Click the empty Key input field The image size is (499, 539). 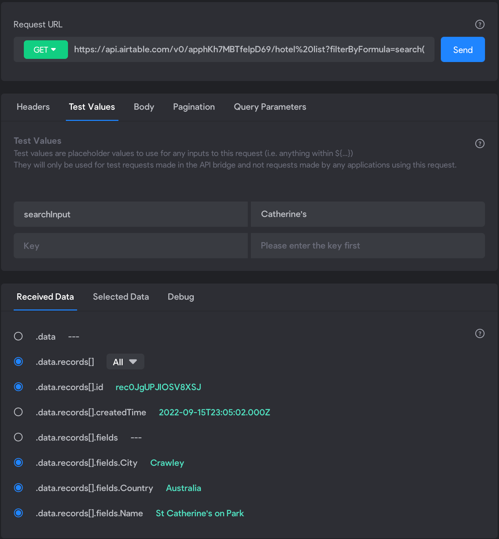[130, 246]
